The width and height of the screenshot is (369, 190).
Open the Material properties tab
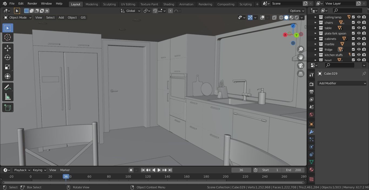(x=311, y=170)
